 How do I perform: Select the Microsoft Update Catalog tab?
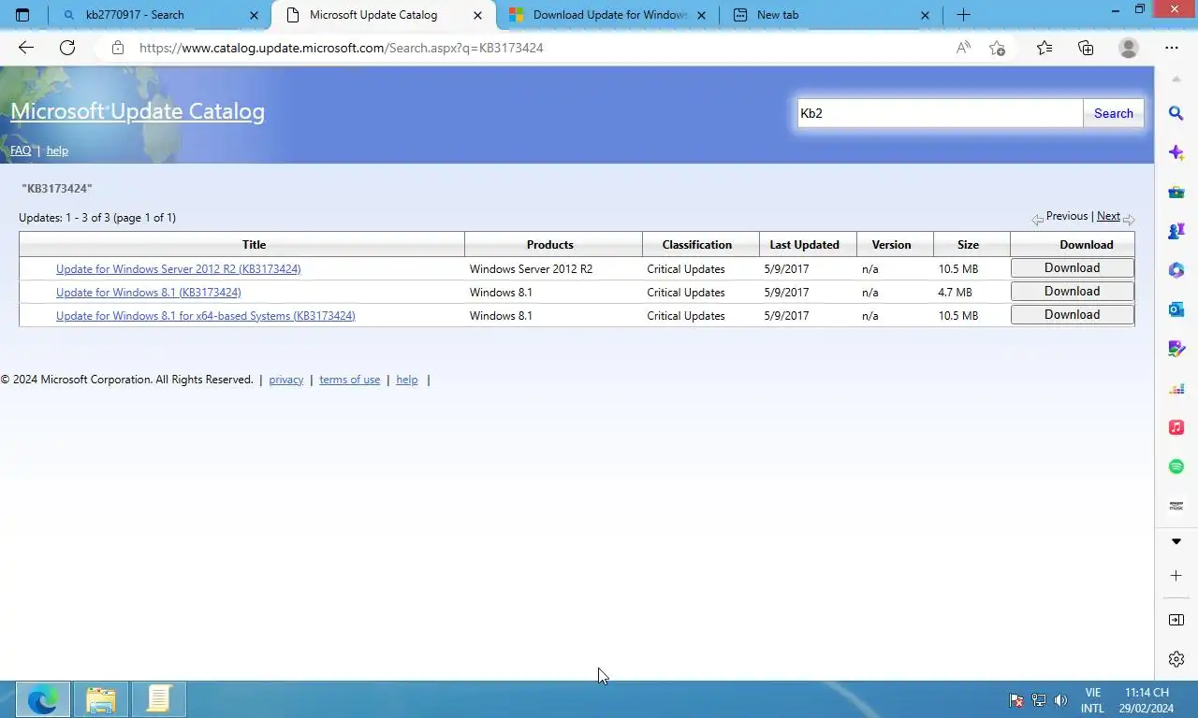(x=384, y=15)
